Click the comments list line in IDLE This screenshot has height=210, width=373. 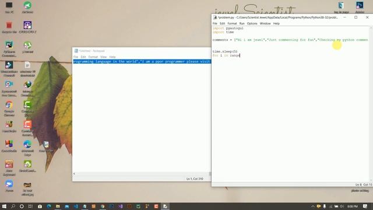[290, 40]
